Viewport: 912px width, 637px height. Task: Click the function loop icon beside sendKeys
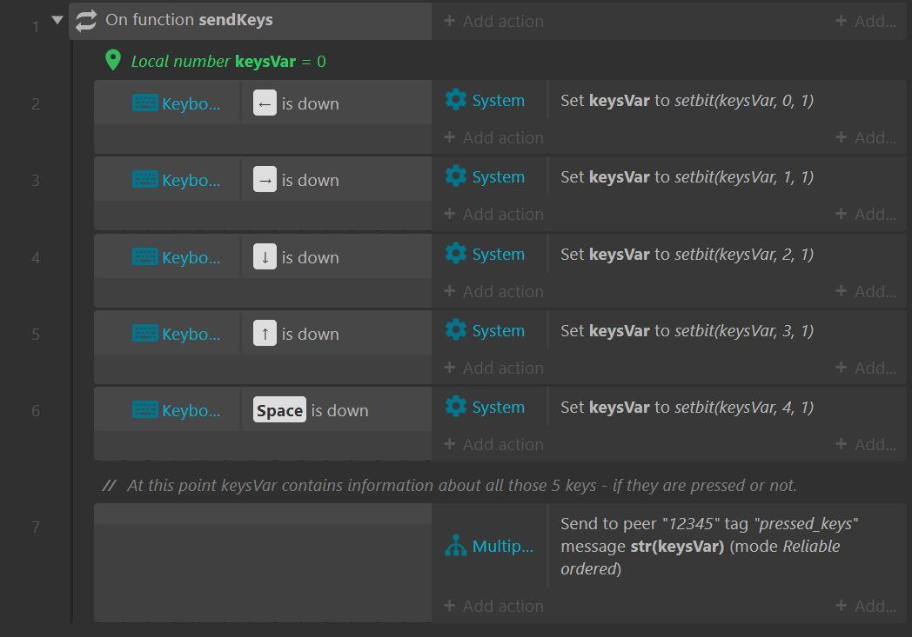click(x=86, y=20)
